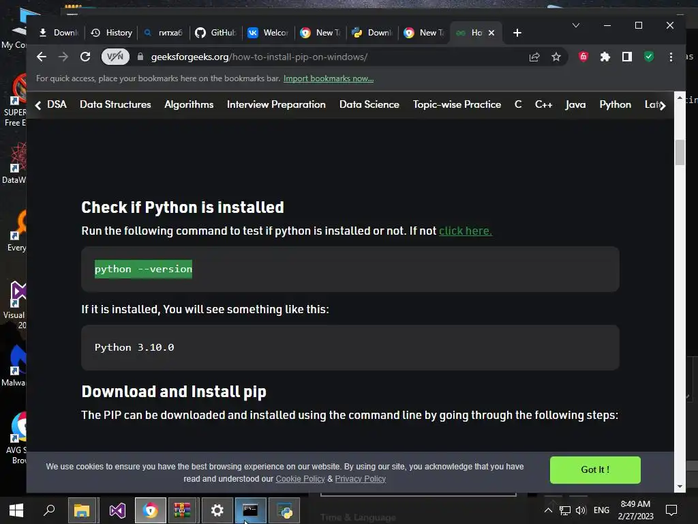
Task: Close the active geeksforgeeks tab
Action: 491,33
